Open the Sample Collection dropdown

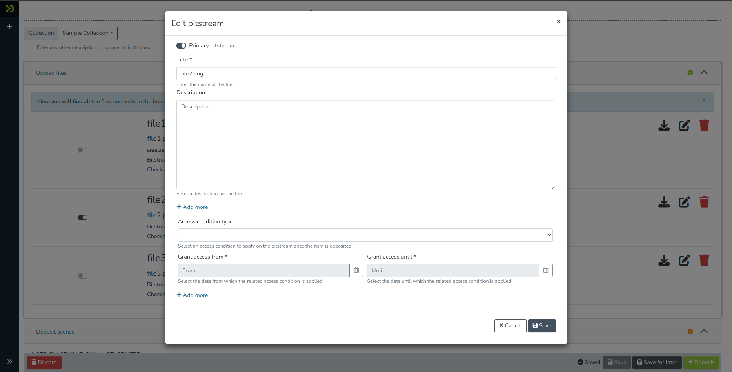click(x=87, y=33)
